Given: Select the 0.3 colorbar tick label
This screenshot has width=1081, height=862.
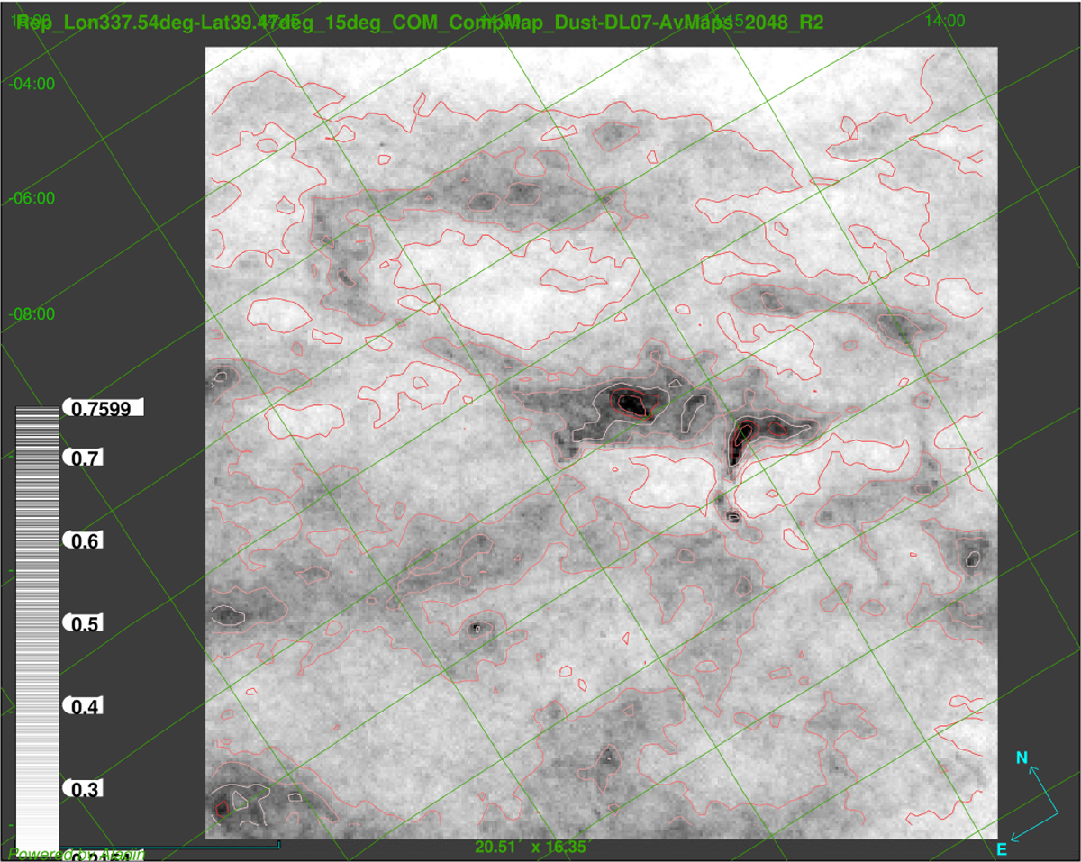Looking at the screenshot, I should tap(85, 789).
